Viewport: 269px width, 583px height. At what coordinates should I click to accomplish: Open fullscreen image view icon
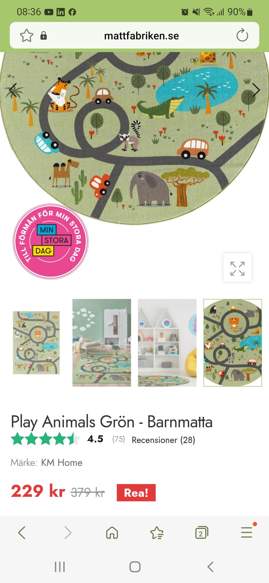237,269
